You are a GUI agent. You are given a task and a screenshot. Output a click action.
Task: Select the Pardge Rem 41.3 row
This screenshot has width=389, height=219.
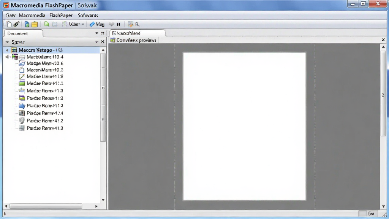point(45,128)
